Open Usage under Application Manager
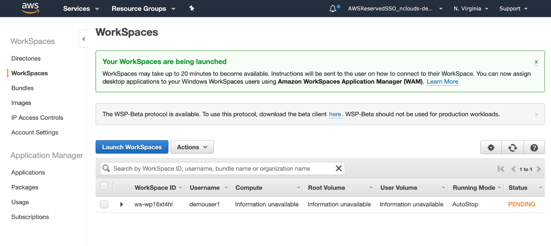The image size is (551, 246). [x=20, y=202]
